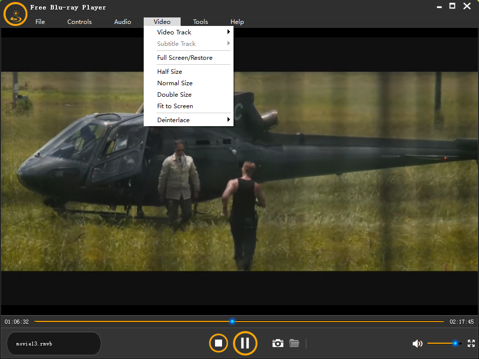Minimize the Blu-ray Player window
479x359 pixels.
click(439, 6)
